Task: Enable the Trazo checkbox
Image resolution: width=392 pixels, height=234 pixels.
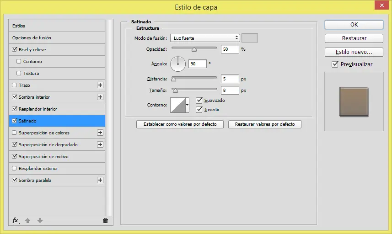Action: tap(14, 85)
